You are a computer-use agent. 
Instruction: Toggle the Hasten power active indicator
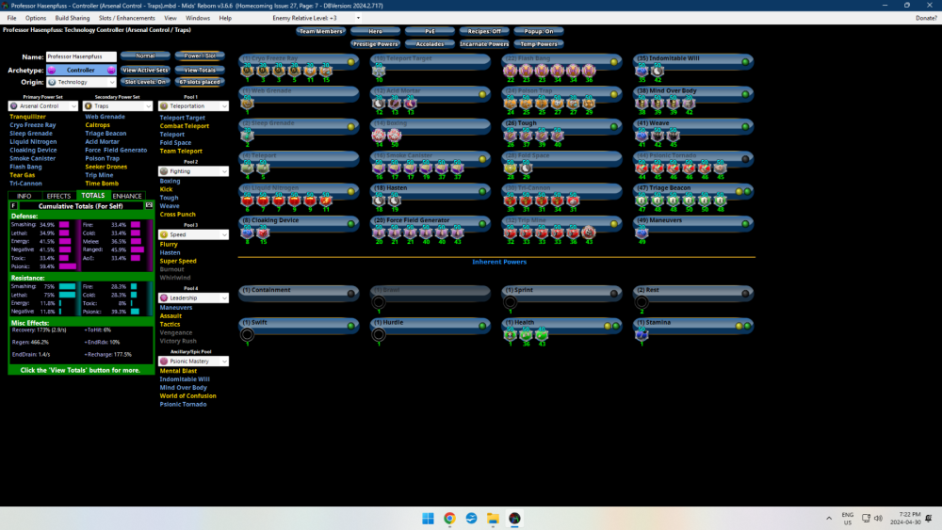[482, 191]
